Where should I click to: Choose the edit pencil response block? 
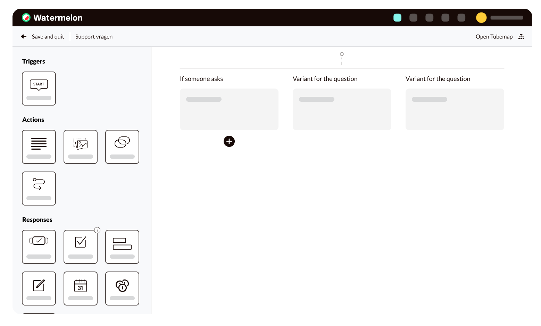39,289
